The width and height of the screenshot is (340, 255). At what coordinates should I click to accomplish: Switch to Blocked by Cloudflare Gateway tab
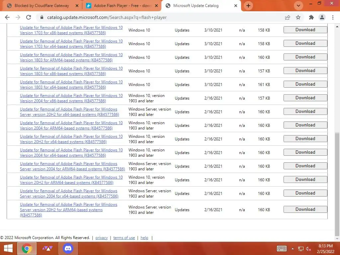[41, 6]
